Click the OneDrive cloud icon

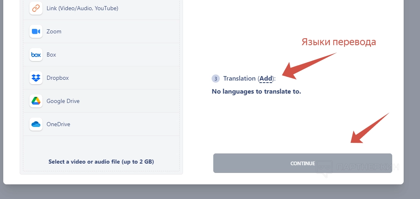(x=36, y=124)
